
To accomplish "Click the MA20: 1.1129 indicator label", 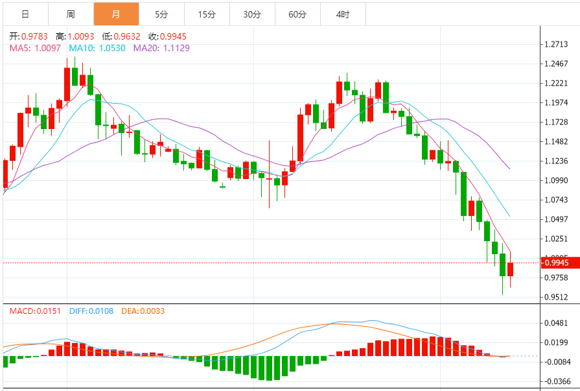I will [x=161, y=48].
